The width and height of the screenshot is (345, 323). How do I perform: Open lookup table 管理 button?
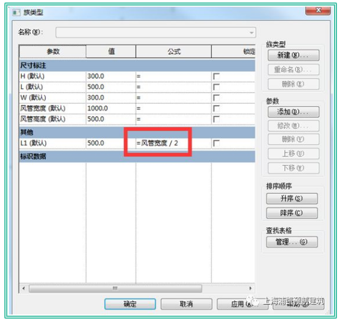(x=292, y=242)
